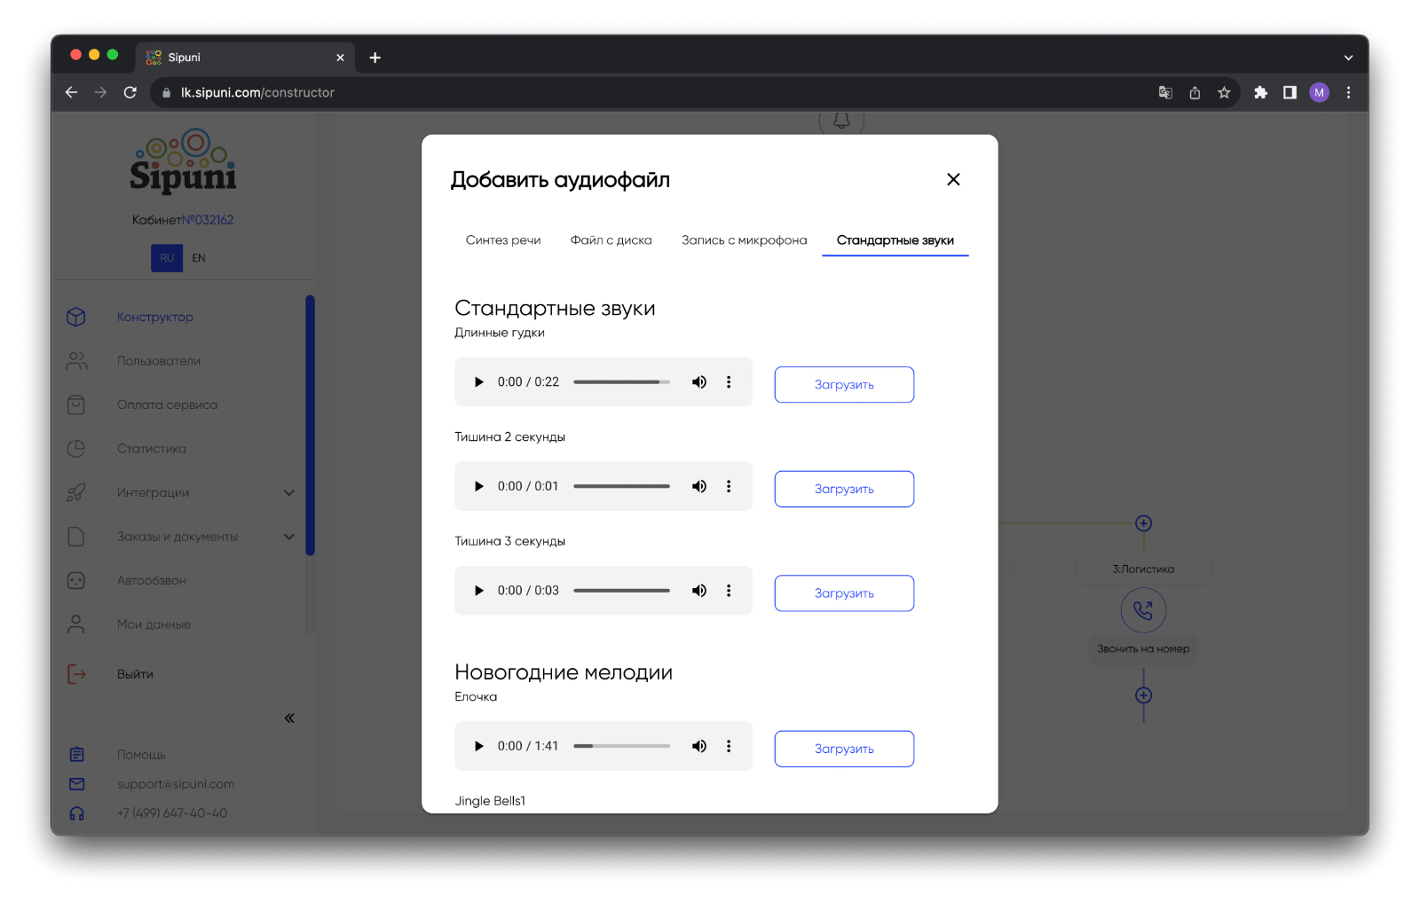Click the plus node below Звонить на номер
1420x903 pixels.
[1143, 695]
